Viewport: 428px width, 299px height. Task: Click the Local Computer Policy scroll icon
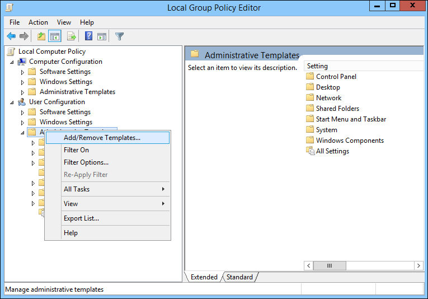click(x=11, y=52)
